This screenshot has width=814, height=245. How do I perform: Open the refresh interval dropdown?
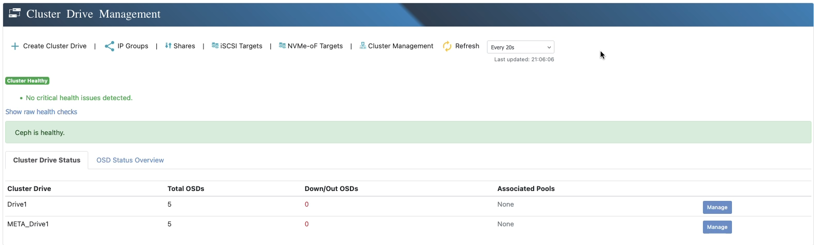click(x=520, y=47)
